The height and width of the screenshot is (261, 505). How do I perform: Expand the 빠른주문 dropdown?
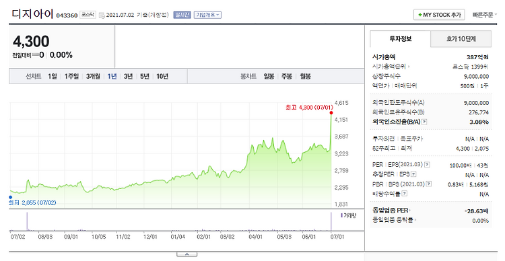tap(485, 15)
